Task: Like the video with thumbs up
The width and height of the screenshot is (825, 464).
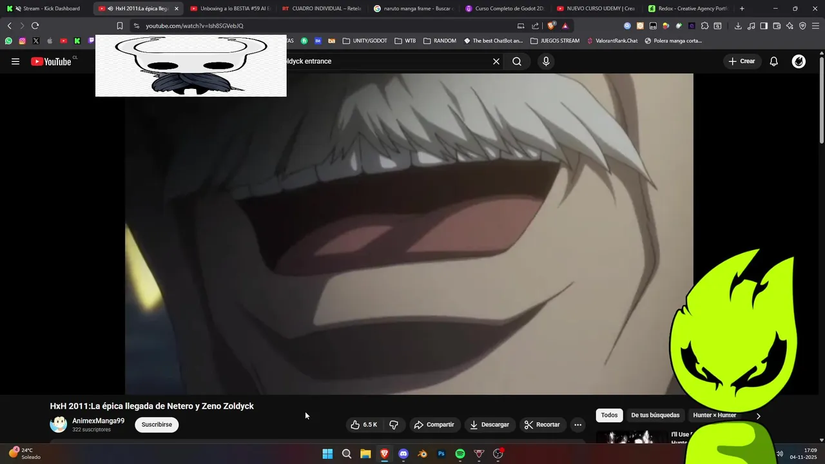Action: 364,425
